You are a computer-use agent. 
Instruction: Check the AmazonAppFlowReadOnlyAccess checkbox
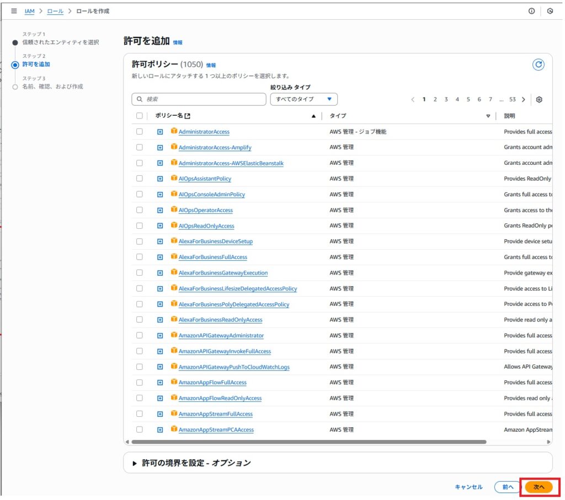(140, 398)
